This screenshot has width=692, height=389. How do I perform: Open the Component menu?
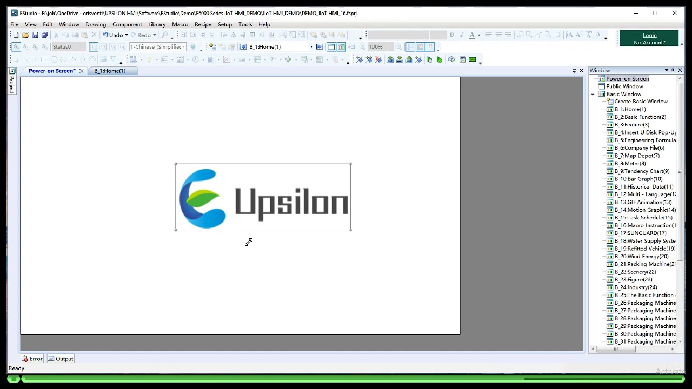(127, 24)
